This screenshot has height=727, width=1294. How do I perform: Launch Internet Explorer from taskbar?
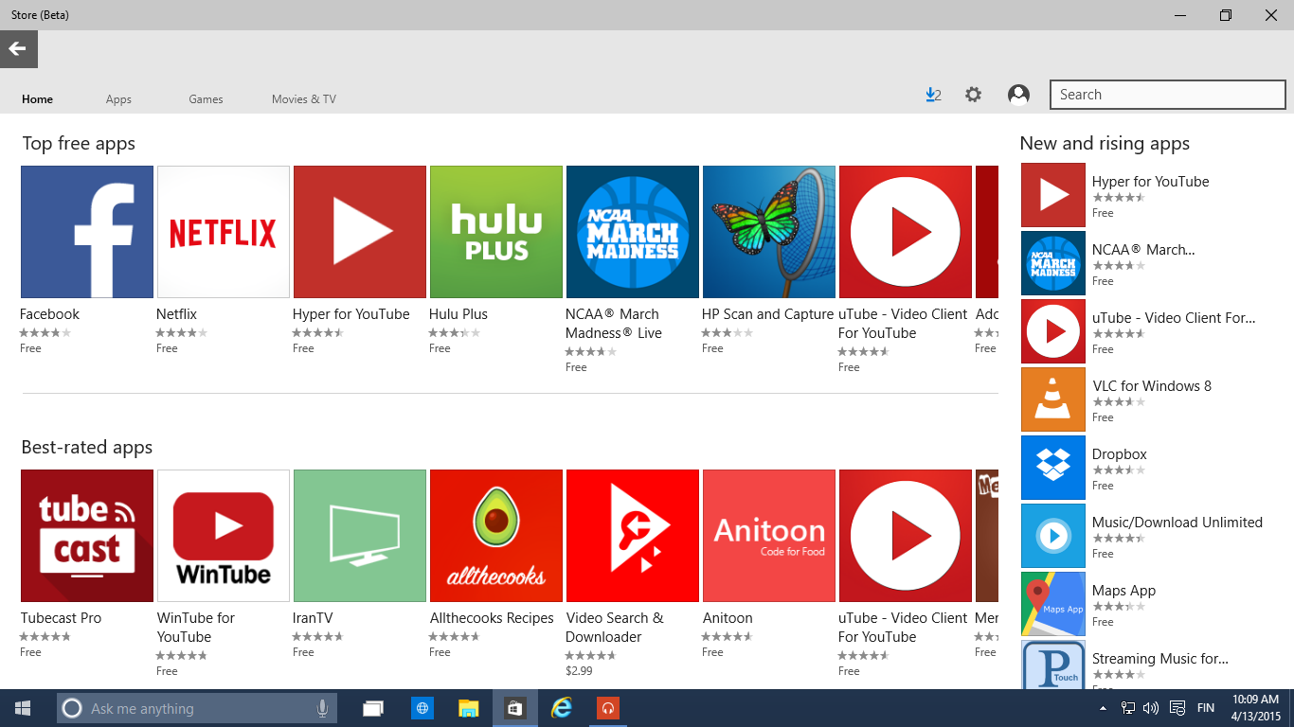coord(563,708)
